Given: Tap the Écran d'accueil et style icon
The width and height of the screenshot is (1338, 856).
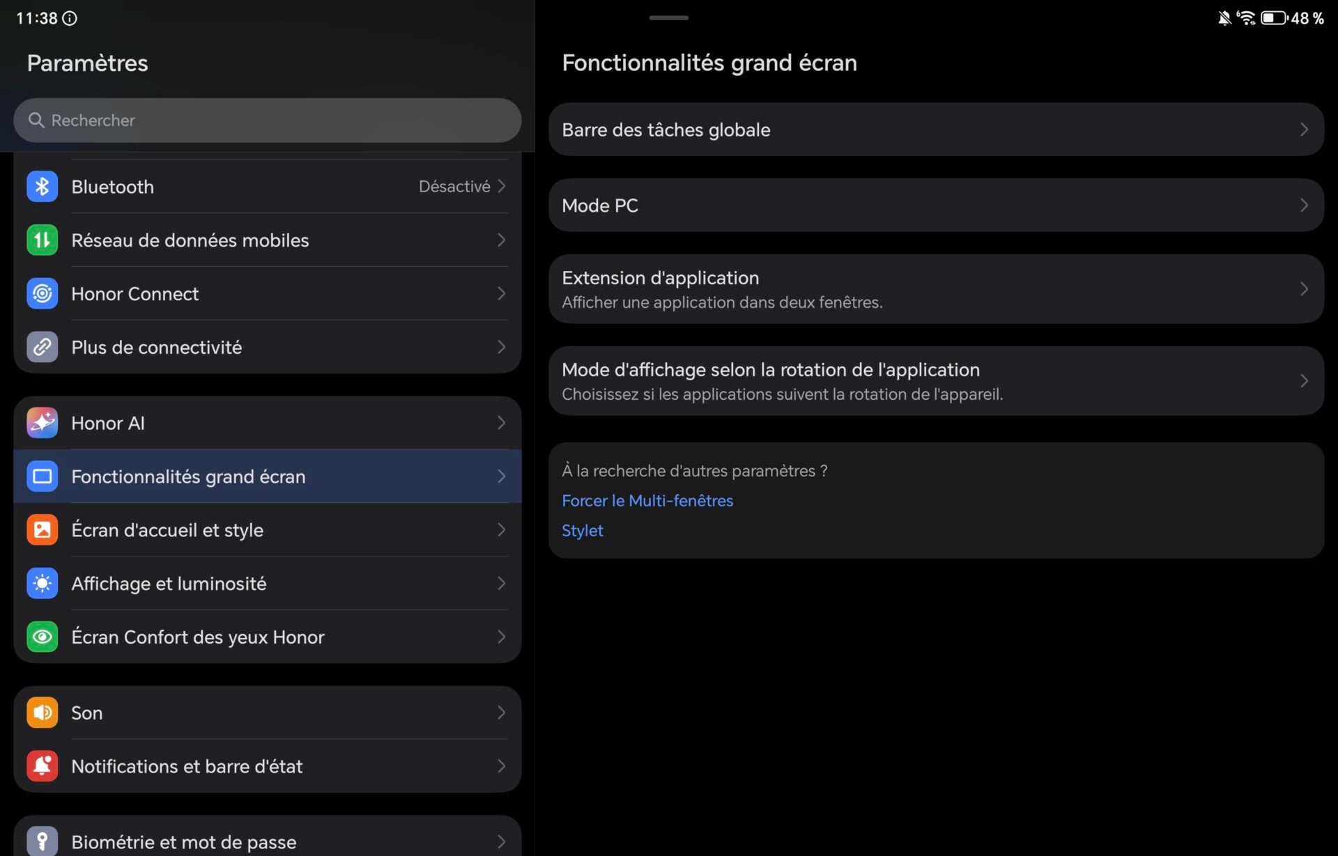Looking at the screenshot, I should tap(42, 530).
